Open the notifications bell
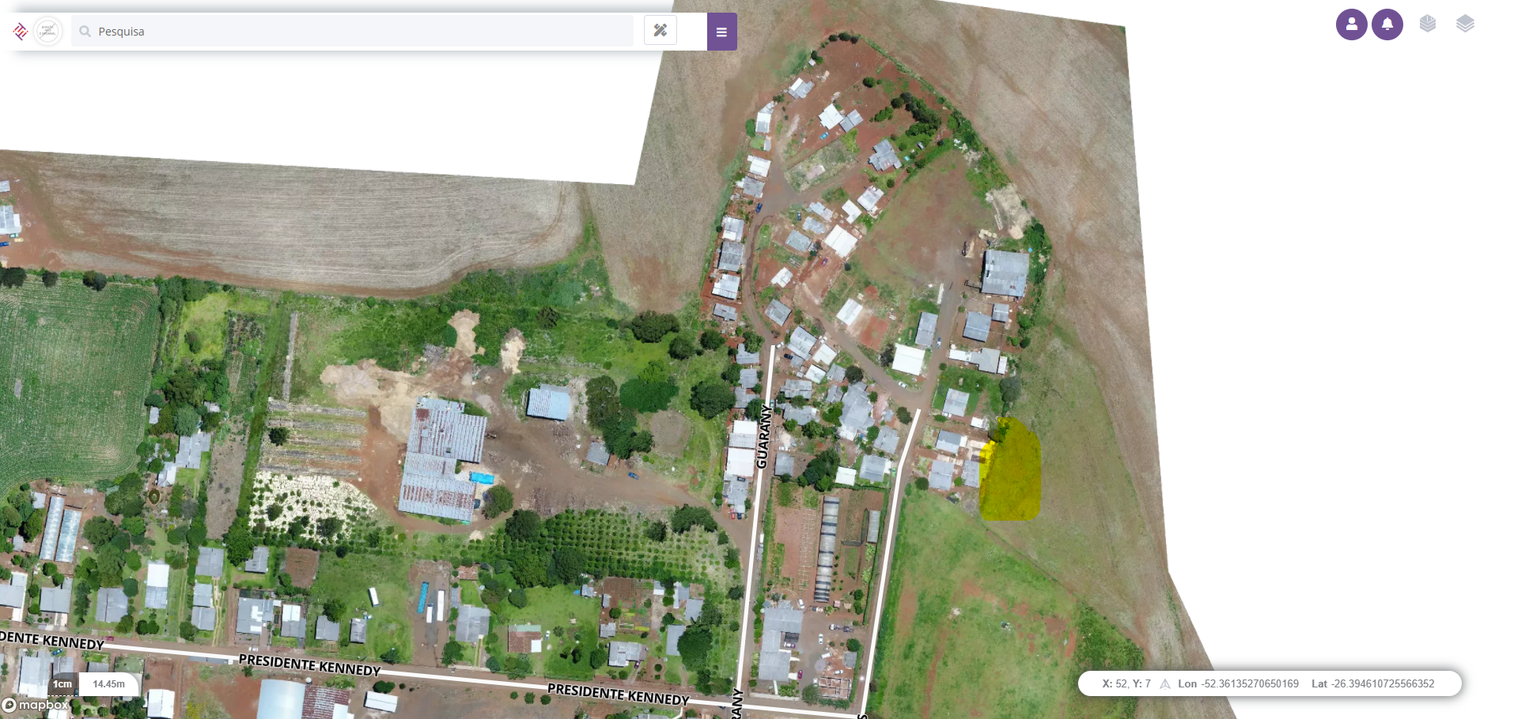The width and height of the screenshot is (1514, 719). 1387,24
